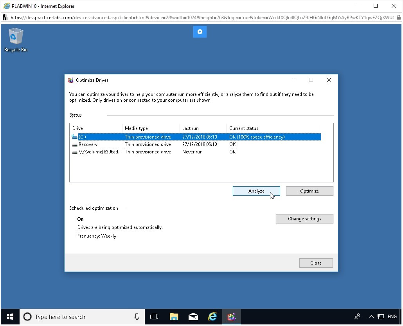The image size is (403, 326).
Task: Open Change settings for scheduled optimization
Action: coord(304,219)
